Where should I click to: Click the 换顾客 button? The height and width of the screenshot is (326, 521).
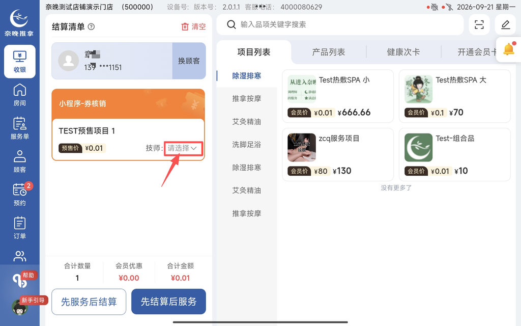pyautogui.click(x=189, y=61)
